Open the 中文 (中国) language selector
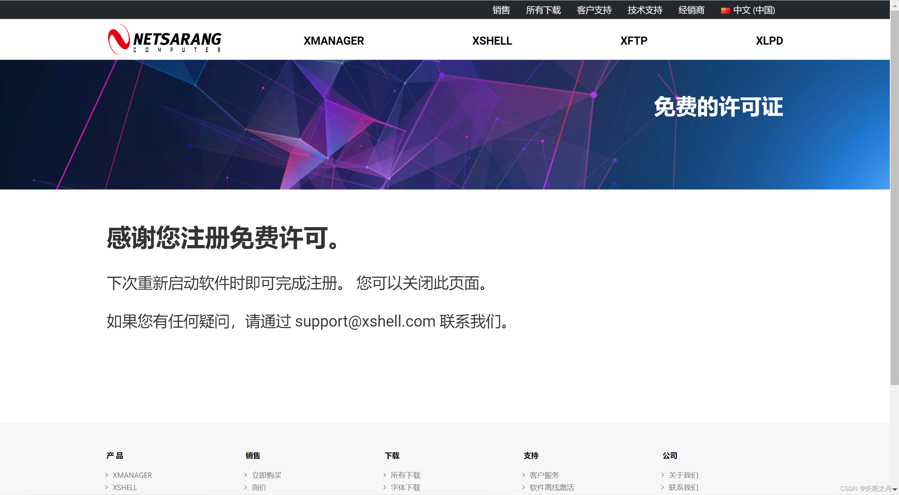The image size is (899, 495). [748, 10]
